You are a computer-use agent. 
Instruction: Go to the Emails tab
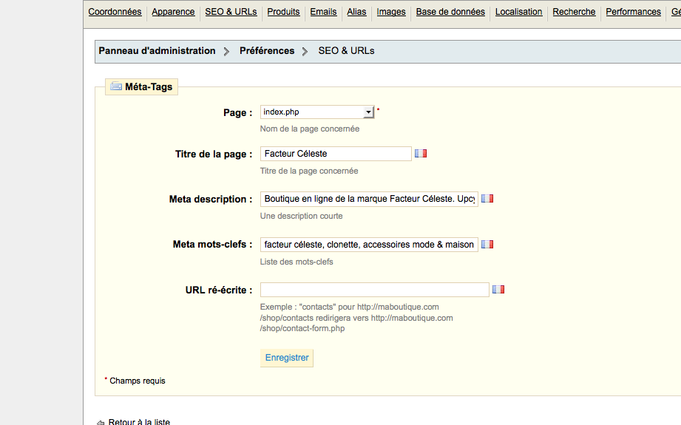[x=323, y=12]
